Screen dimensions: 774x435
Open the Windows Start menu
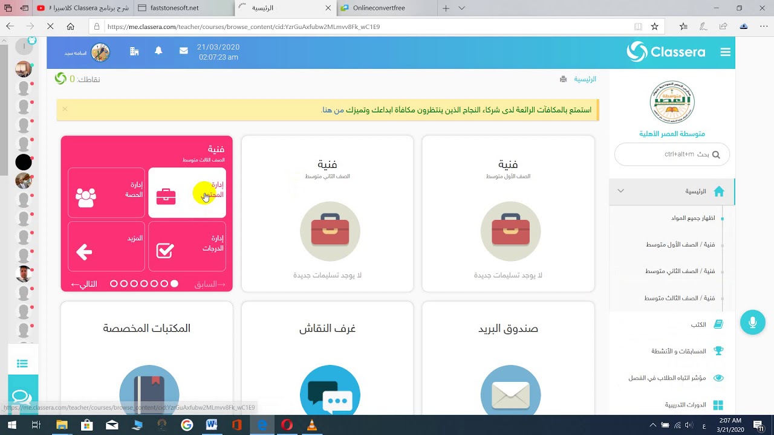[x=11, y=425]
